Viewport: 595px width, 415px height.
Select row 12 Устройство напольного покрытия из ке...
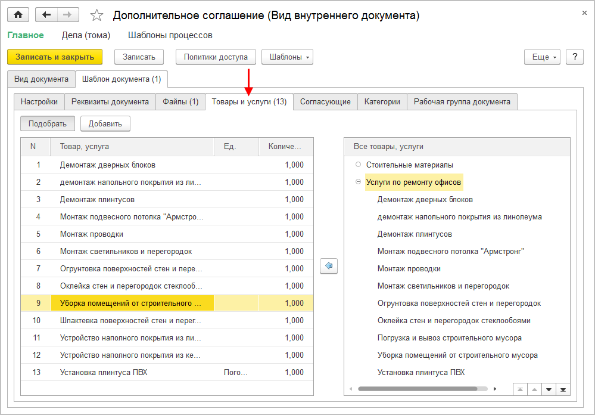coord(167,355)
